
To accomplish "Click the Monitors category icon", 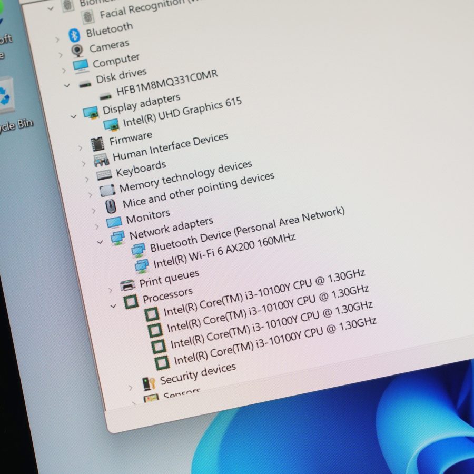I will tap(114, 222).
